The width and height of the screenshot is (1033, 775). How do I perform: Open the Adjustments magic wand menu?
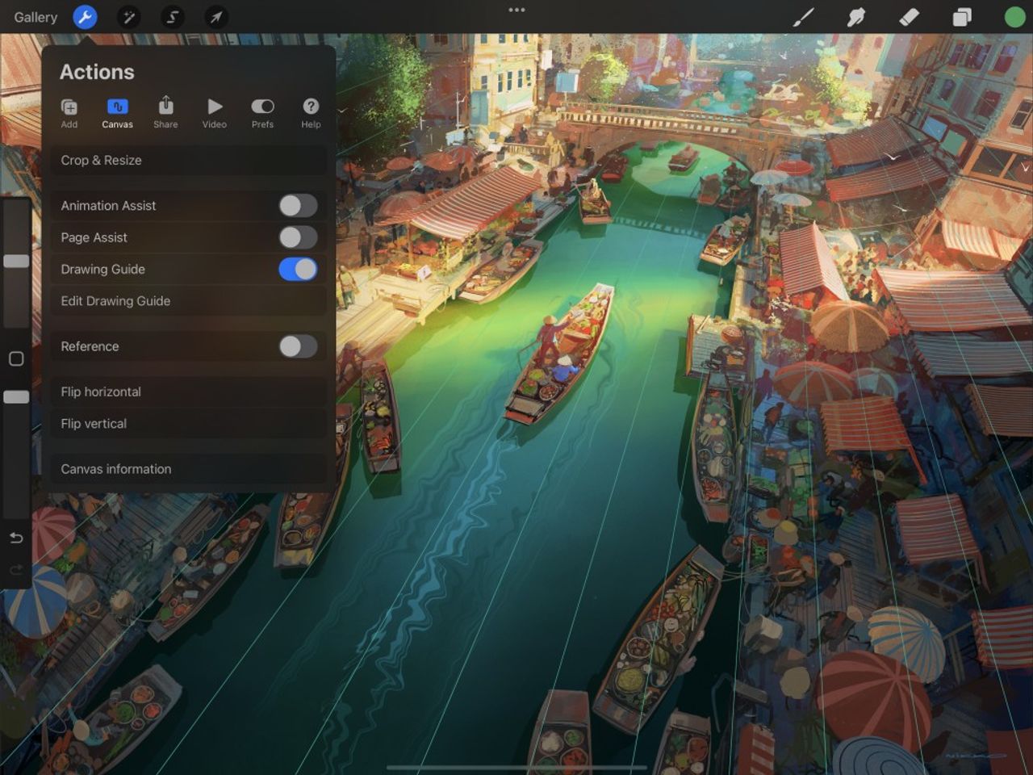[129, 16]
